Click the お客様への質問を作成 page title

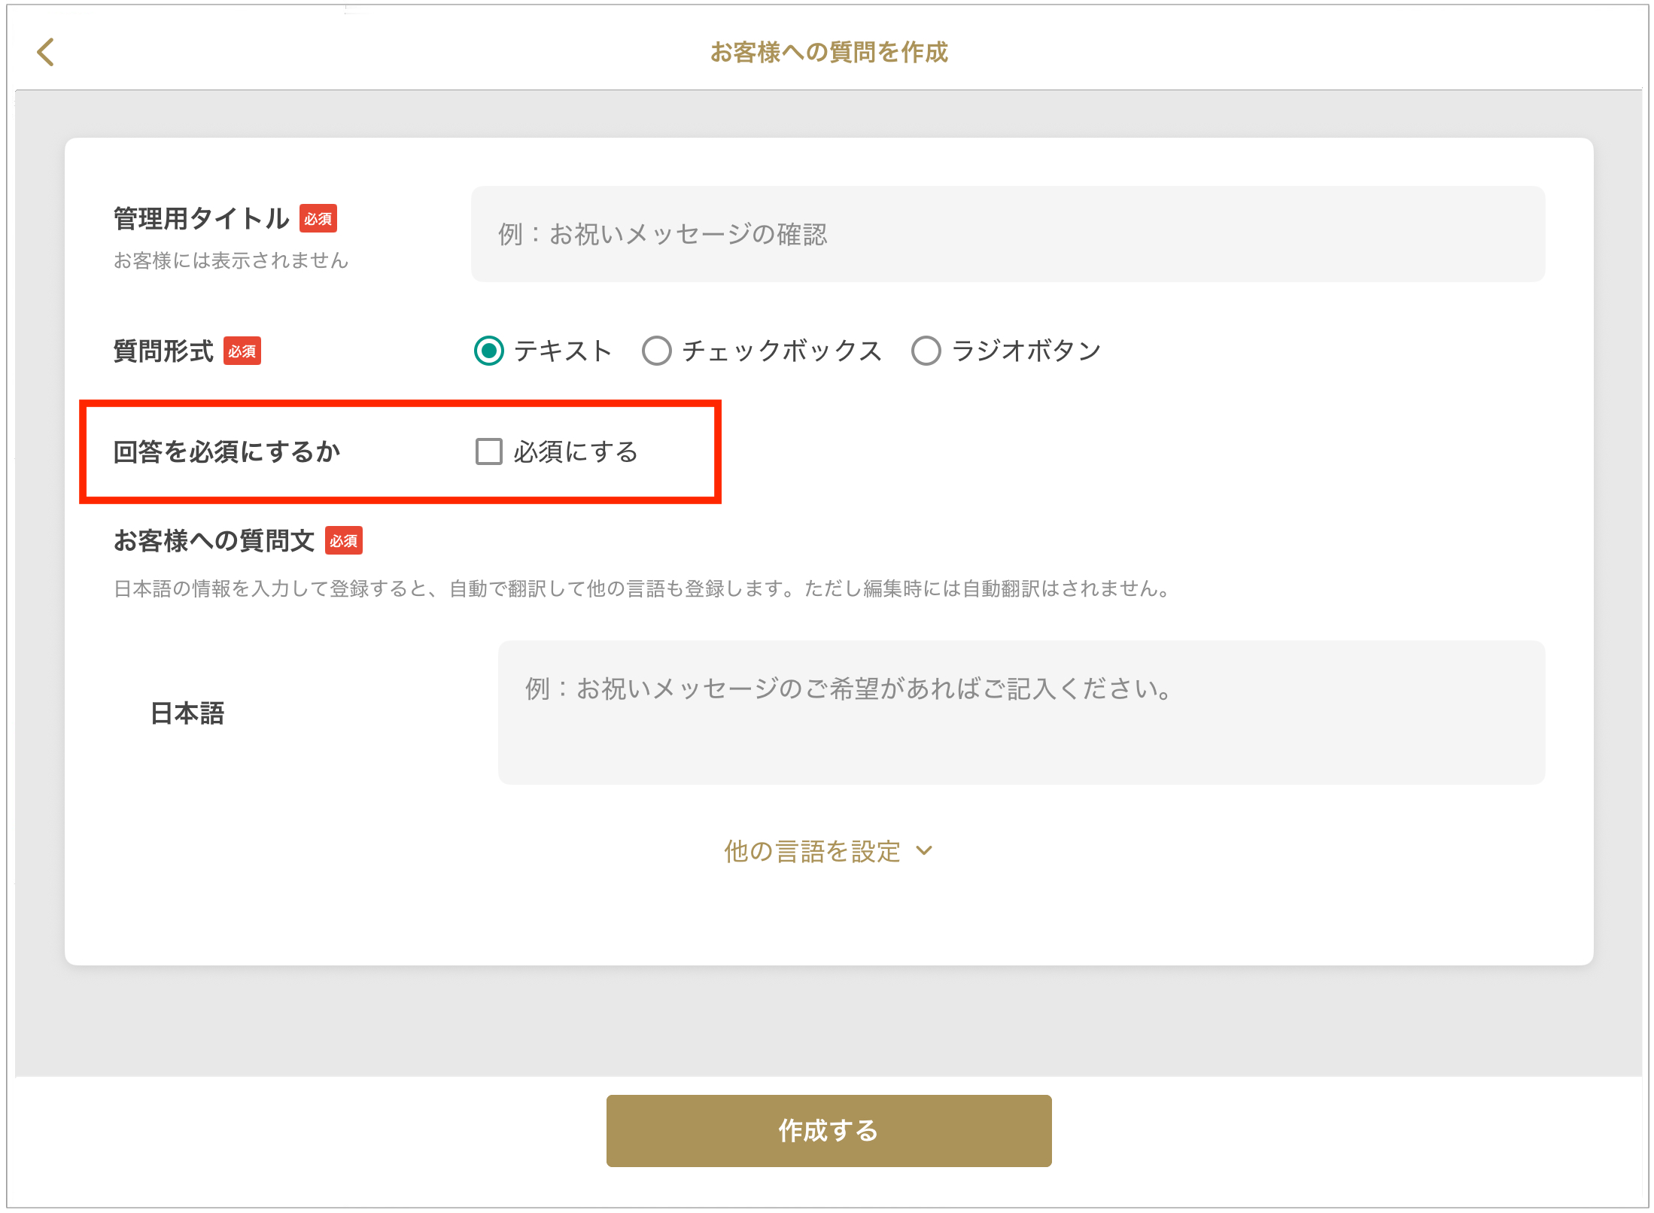point(829,53)
